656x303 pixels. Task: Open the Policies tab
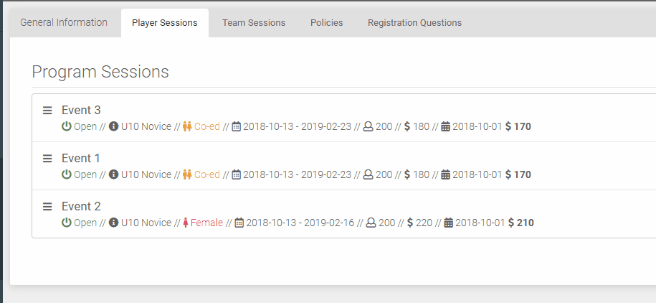(326, 22)
